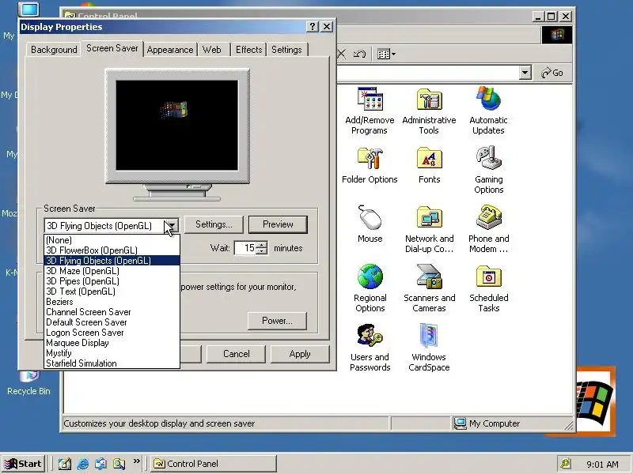Screen dimensions: 633x474
Task: Switch to the Web tab
Action: tap(211, 50)
